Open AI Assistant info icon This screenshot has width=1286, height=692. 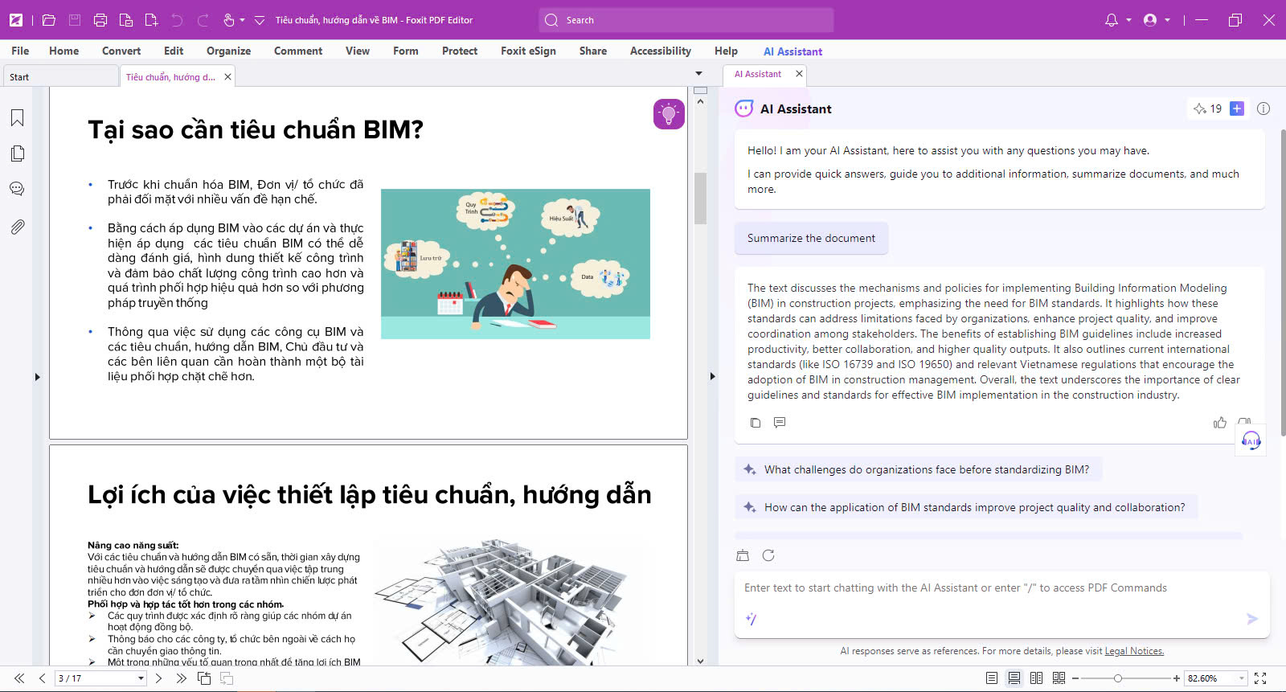click(1263, 109)
